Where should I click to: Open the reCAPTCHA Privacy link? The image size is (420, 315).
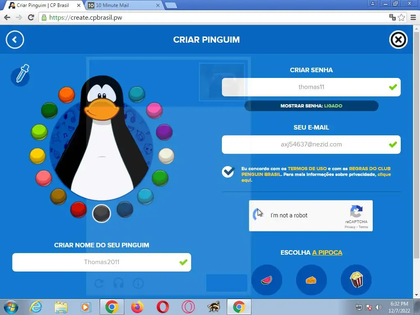coord(349,227)
